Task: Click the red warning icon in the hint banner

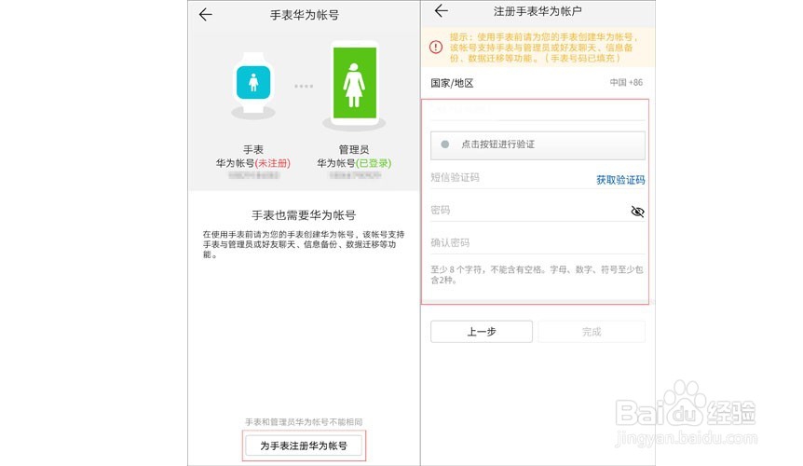Action: [436, 48]
